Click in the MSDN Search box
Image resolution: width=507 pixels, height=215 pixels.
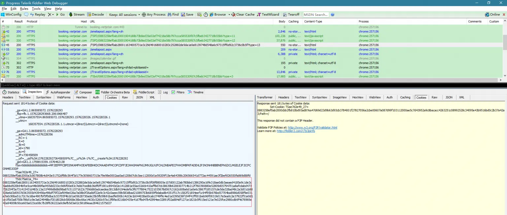point(316,15)
